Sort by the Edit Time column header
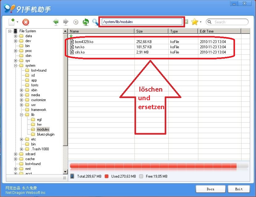The height and width of the screenshot is (197, 256). (x=219, y=31)
